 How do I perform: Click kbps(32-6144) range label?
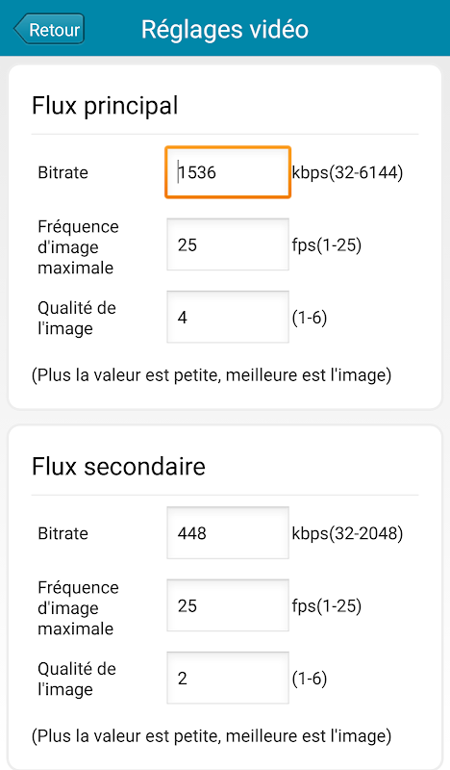pyautogui.click(x=347, y=172)
